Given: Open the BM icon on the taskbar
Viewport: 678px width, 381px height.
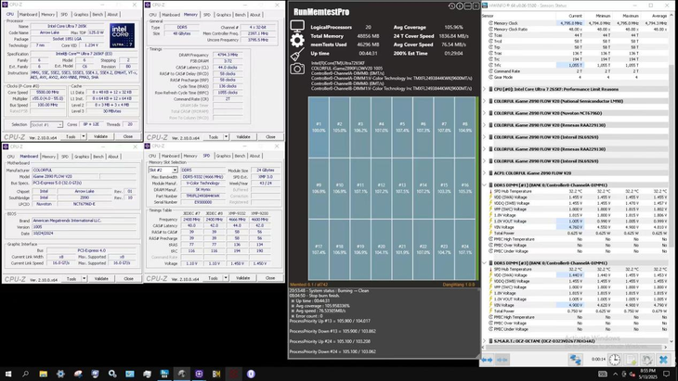Looking at the screenshot, I should click(x=216, y=374).
